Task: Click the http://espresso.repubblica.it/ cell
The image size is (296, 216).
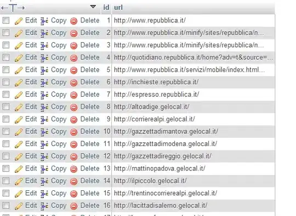Action: coord(193,95)
